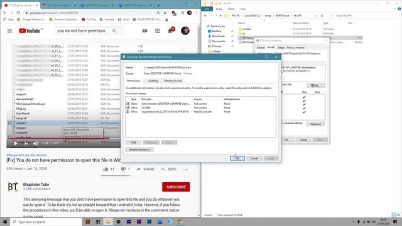Mute the video volume
Image resolution: width=402 pixels, height=226 pixels.
36,144
